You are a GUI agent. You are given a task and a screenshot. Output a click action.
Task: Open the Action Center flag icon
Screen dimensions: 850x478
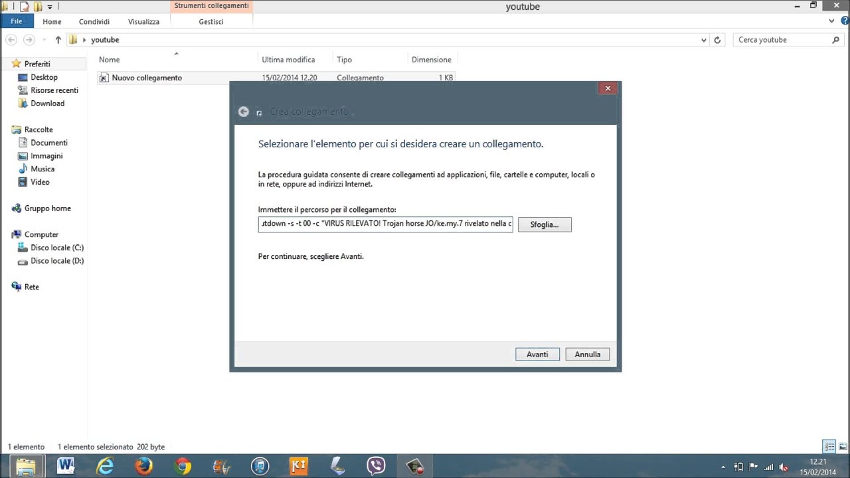click(x=754, y=467)
